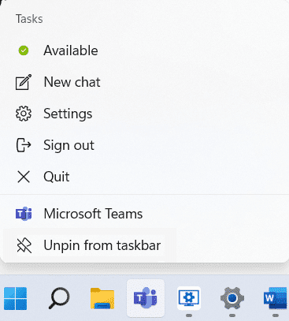This screenshot has height=321, width=289.
Task: Open Teams Settings from jump list
Action: [x=144, y=114]
